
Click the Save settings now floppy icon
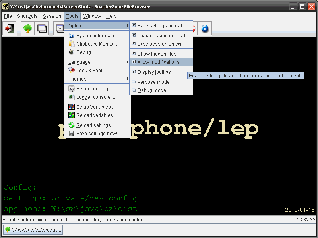tap(72, 133)
